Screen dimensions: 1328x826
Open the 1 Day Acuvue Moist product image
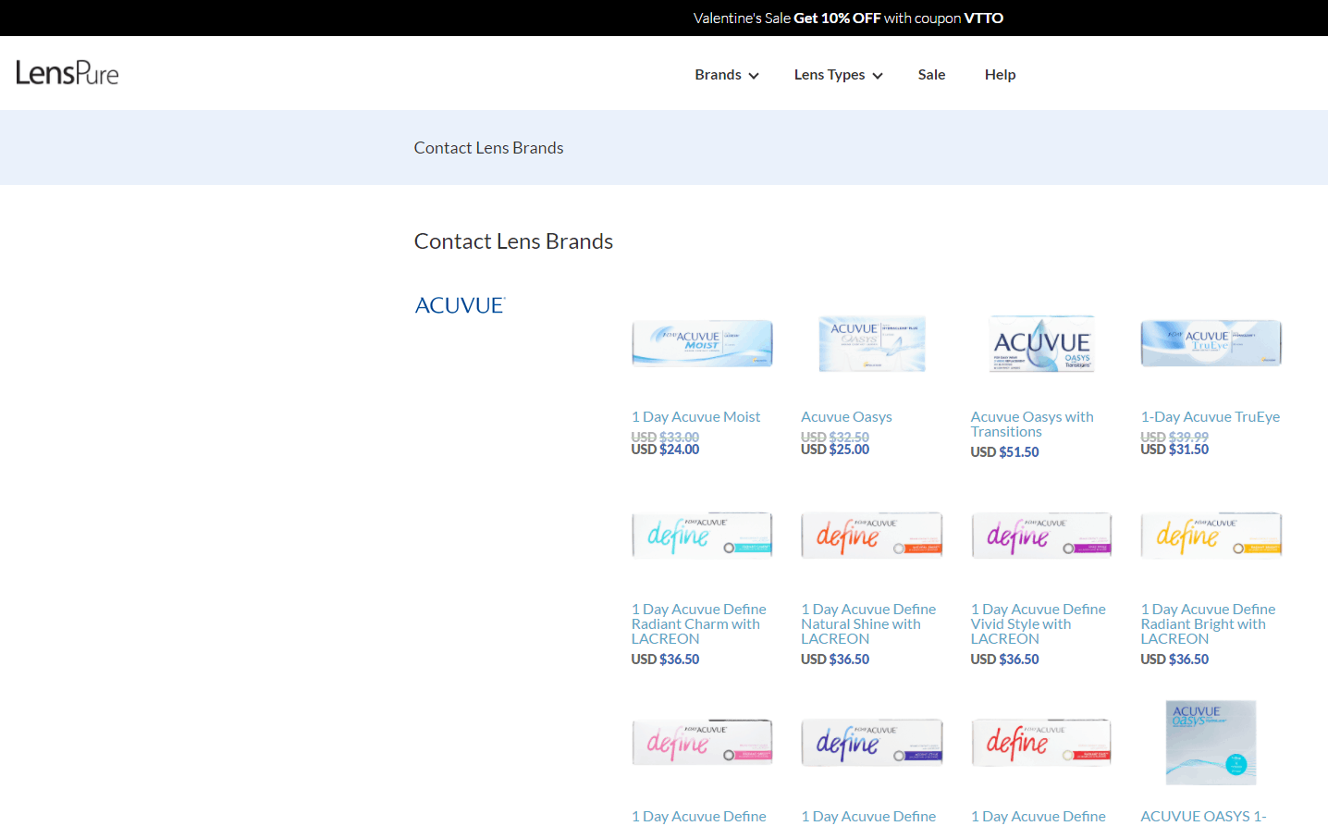702,343
